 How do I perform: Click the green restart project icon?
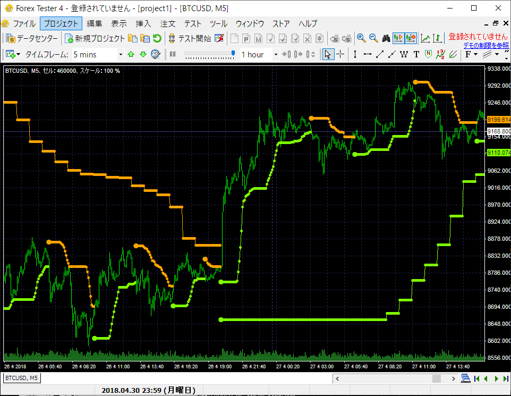(157, 38)
